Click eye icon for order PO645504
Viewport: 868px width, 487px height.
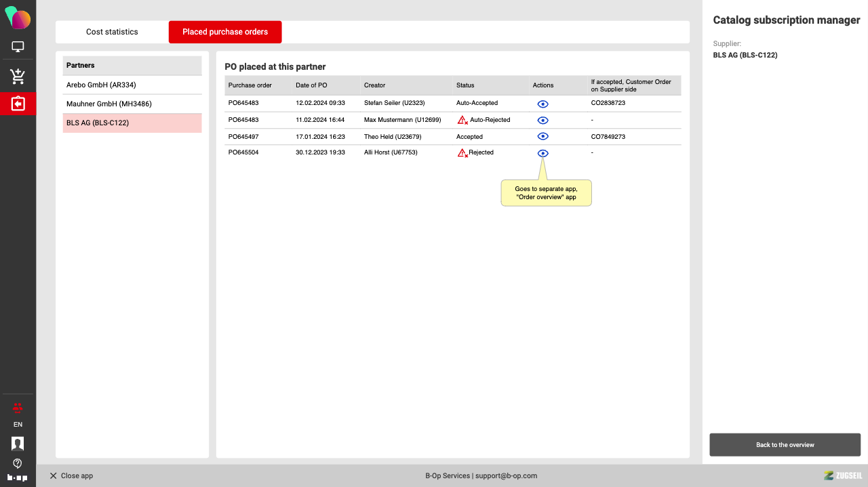pos(542,153)
